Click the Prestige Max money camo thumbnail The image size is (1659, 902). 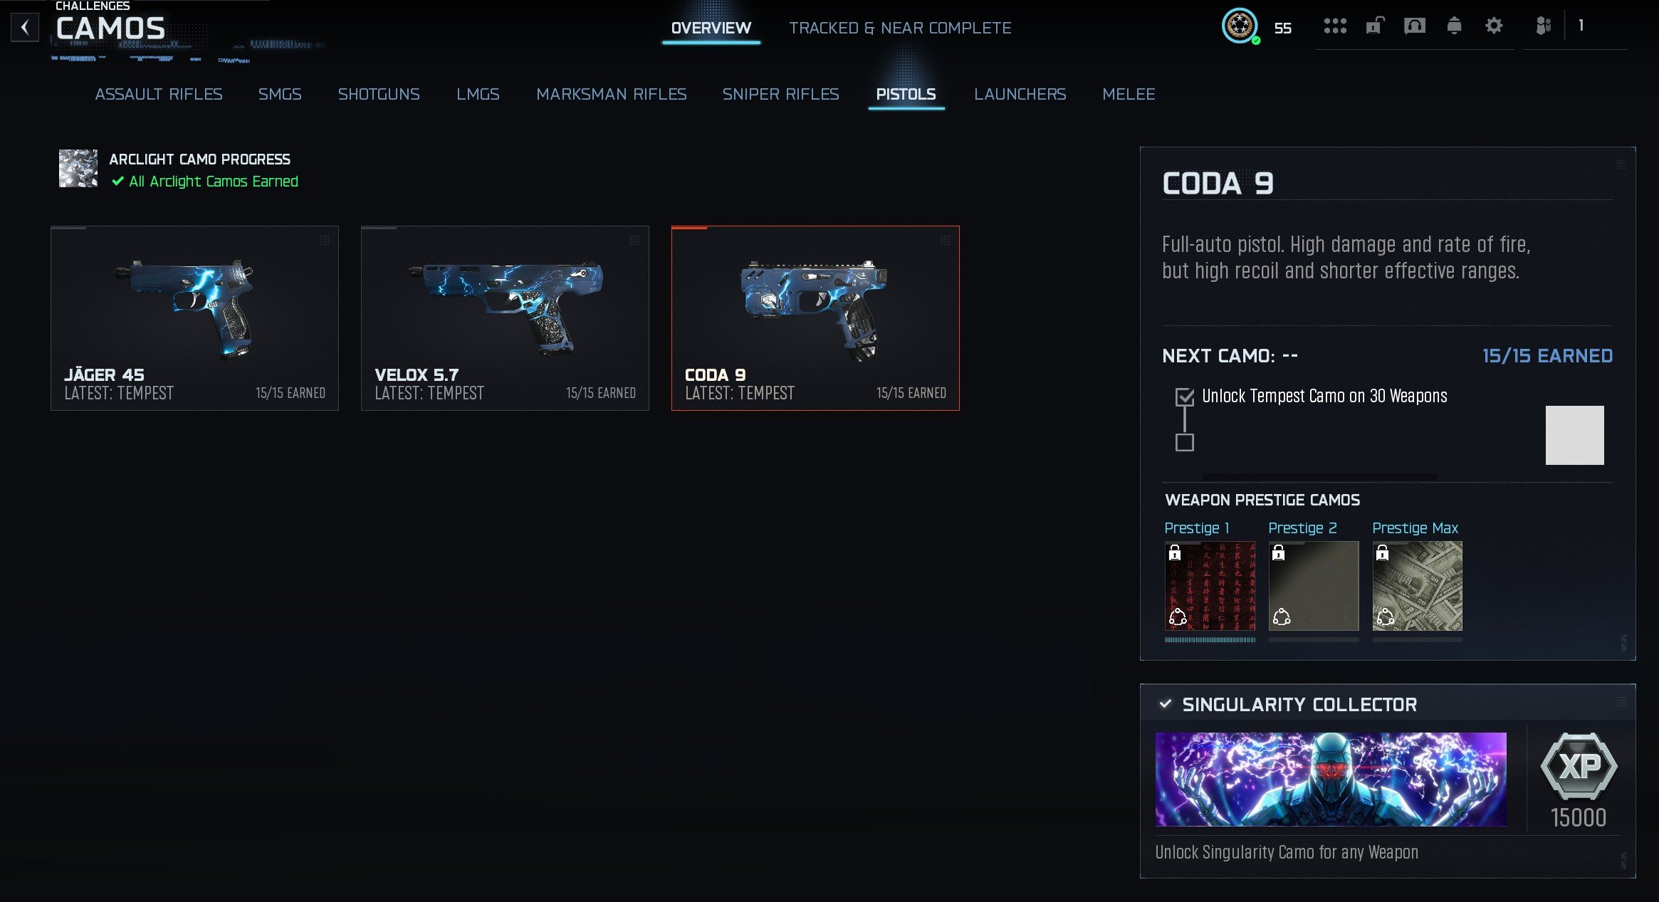1417,586
